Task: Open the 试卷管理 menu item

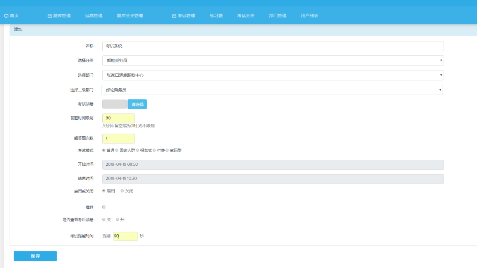Action: pos(94,16)
